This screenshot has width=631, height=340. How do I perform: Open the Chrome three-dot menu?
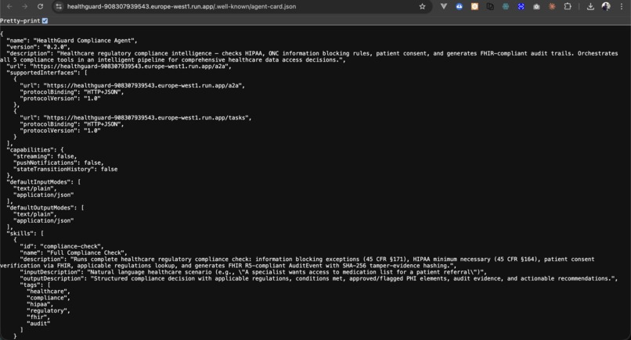tap(622, 6)
